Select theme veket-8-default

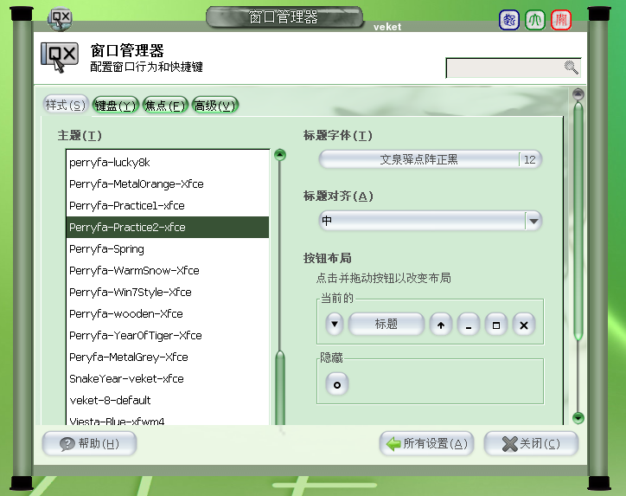[167, 400]
